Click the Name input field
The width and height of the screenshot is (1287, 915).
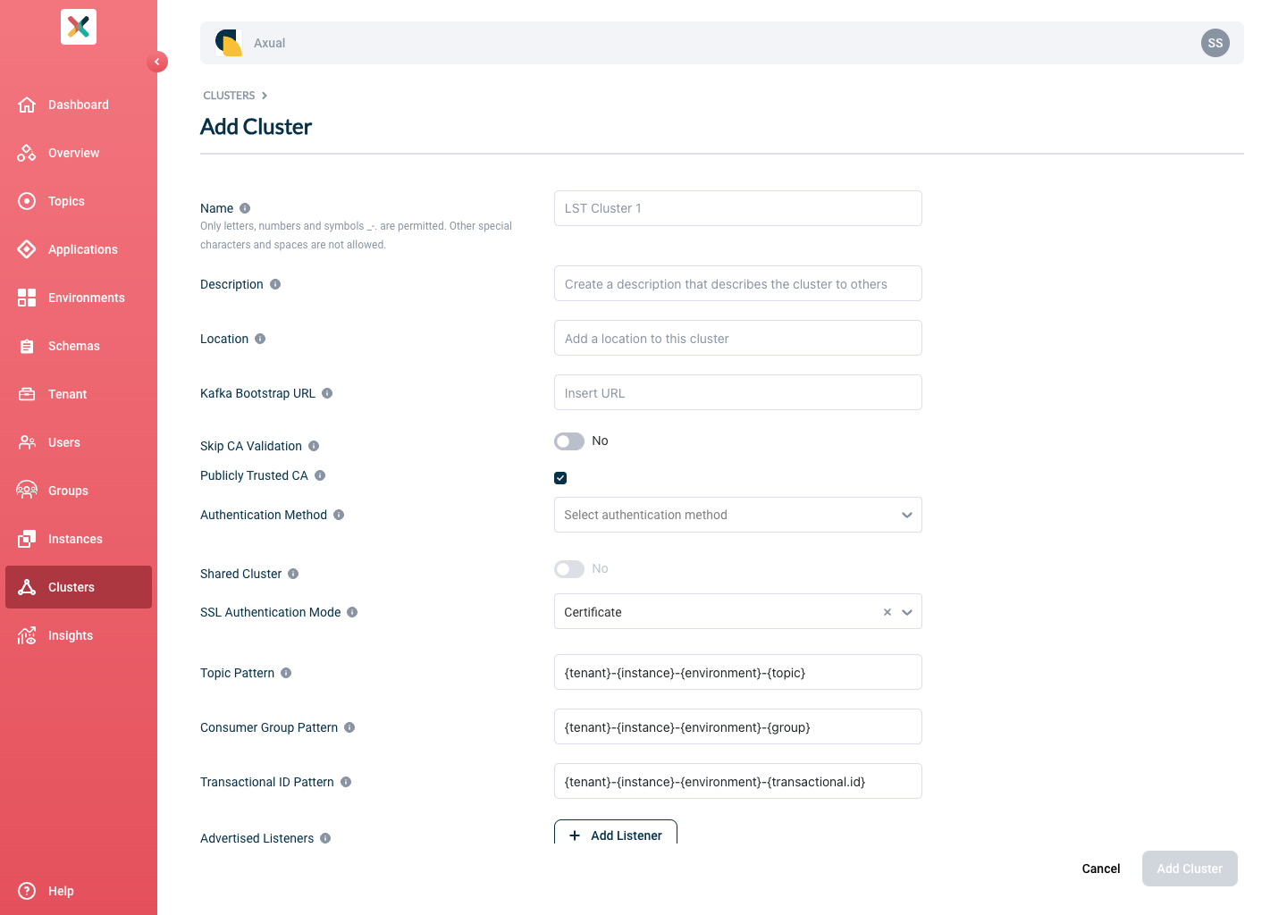tap(738, 208)
